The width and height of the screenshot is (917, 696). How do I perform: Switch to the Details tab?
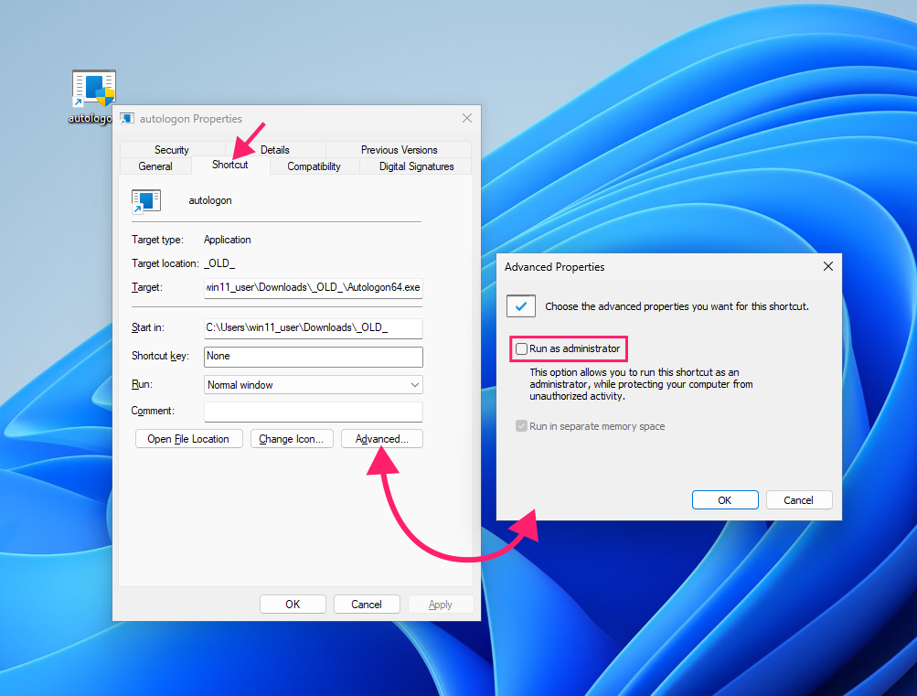tap(275, 150)
